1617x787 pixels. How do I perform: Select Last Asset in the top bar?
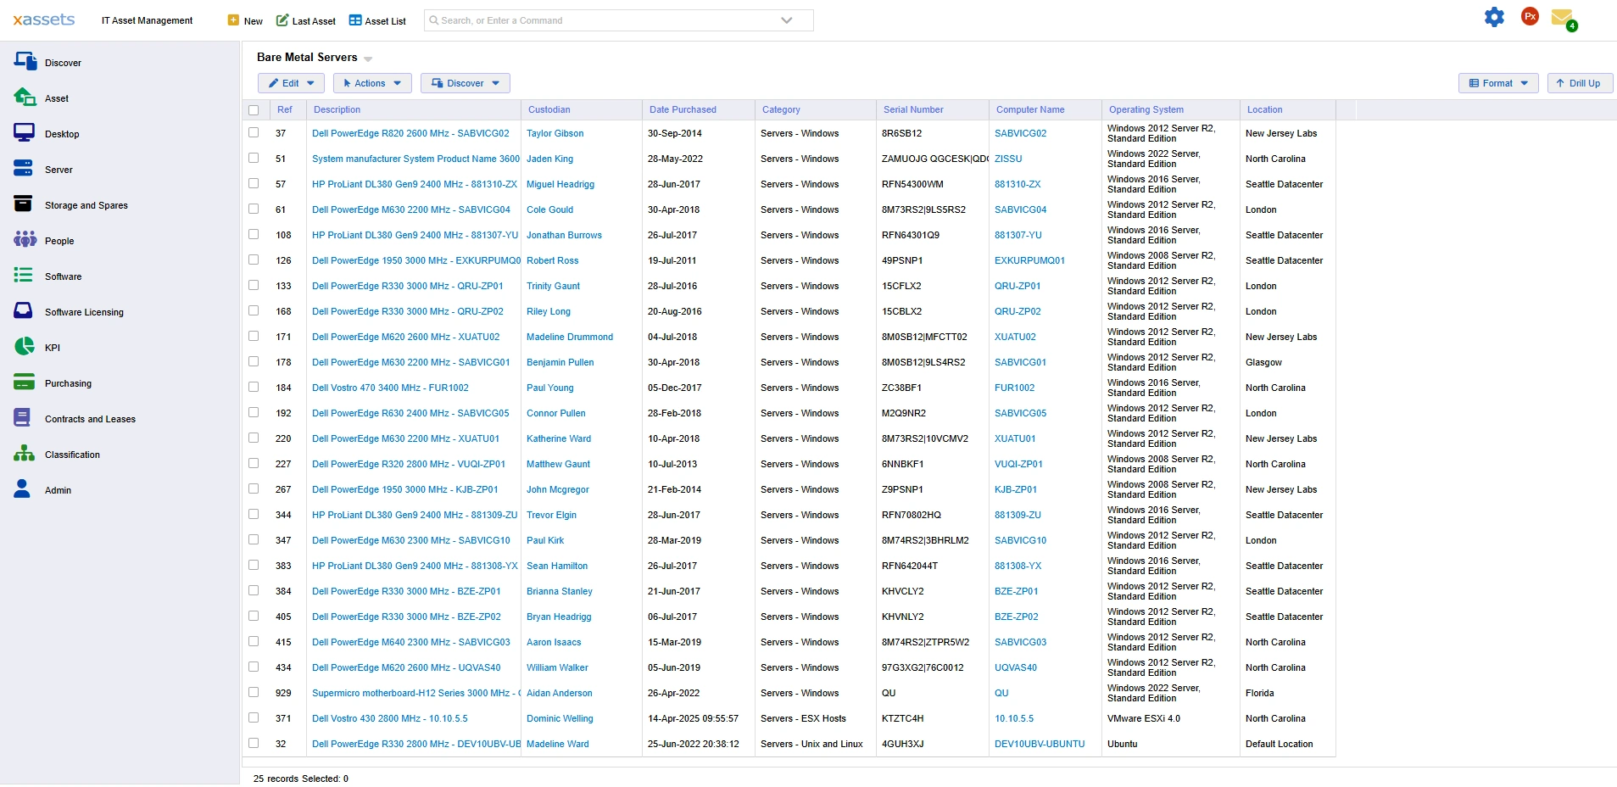point(305,20)
